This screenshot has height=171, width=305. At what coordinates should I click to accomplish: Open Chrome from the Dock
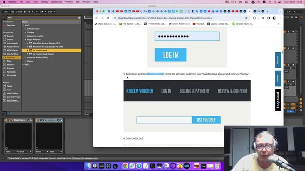point(125,166)
